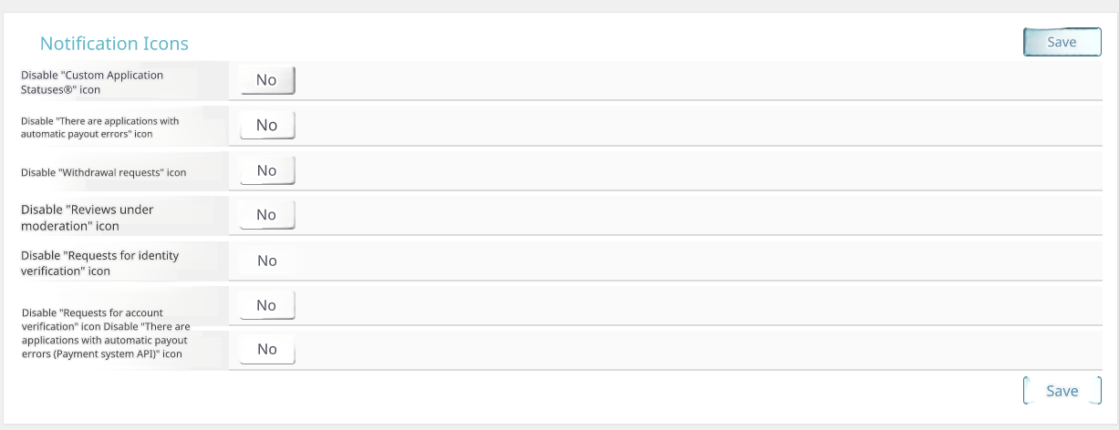Switch the "Requests for account verification" toggle
The height and width of the screenshot is (430, 1119).
pos(267,305)
